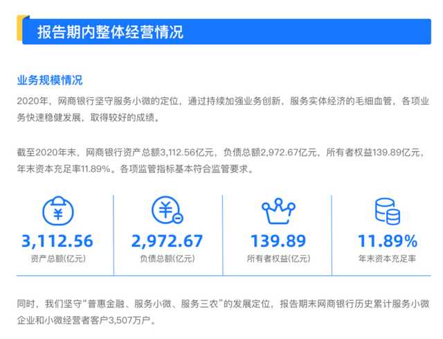
Task: Click the crown icon above 139.89
Action: [x=278, y=211]
